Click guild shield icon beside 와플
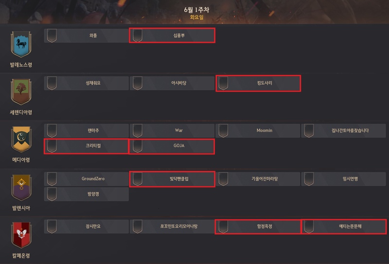The height and width of the screenshot is (264, 389). click(x=52, y=36)
